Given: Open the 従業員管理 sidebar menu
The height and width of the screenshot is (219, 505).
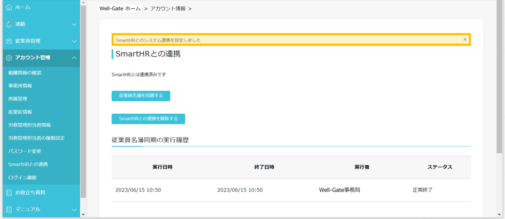Looking at the screenshot, I should coord(28,41).
